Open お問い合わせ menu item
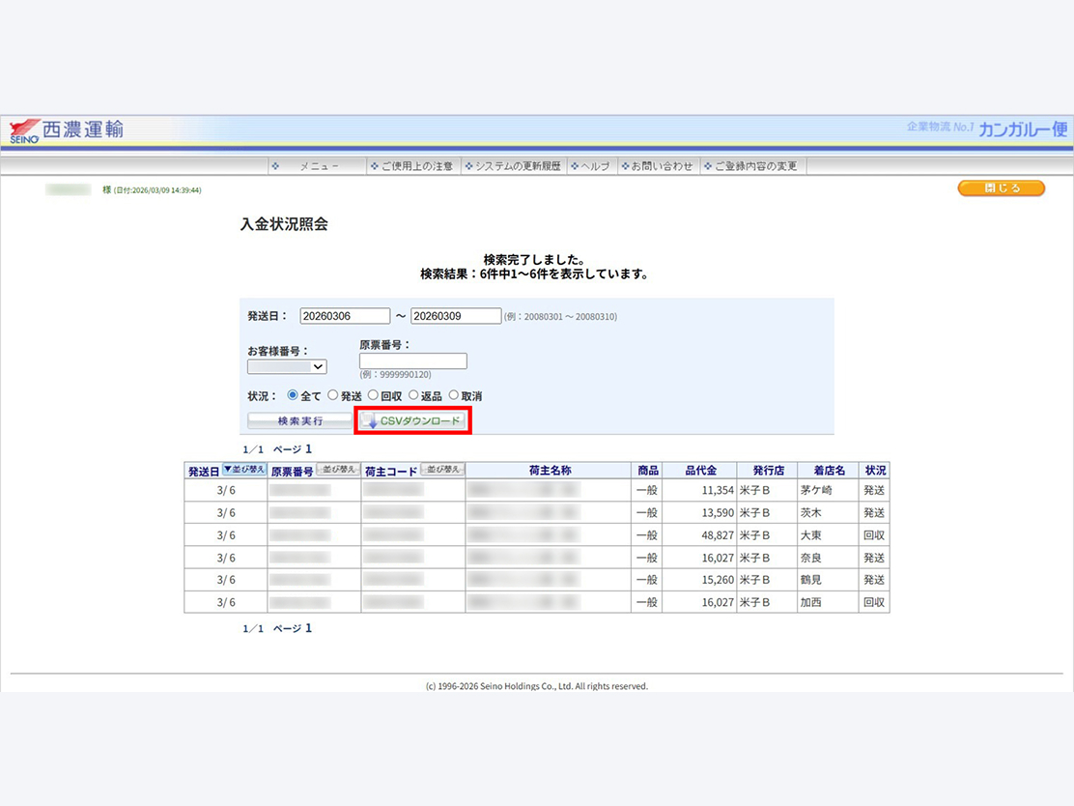Screen dimensions: 1074x806 point(657,166)
